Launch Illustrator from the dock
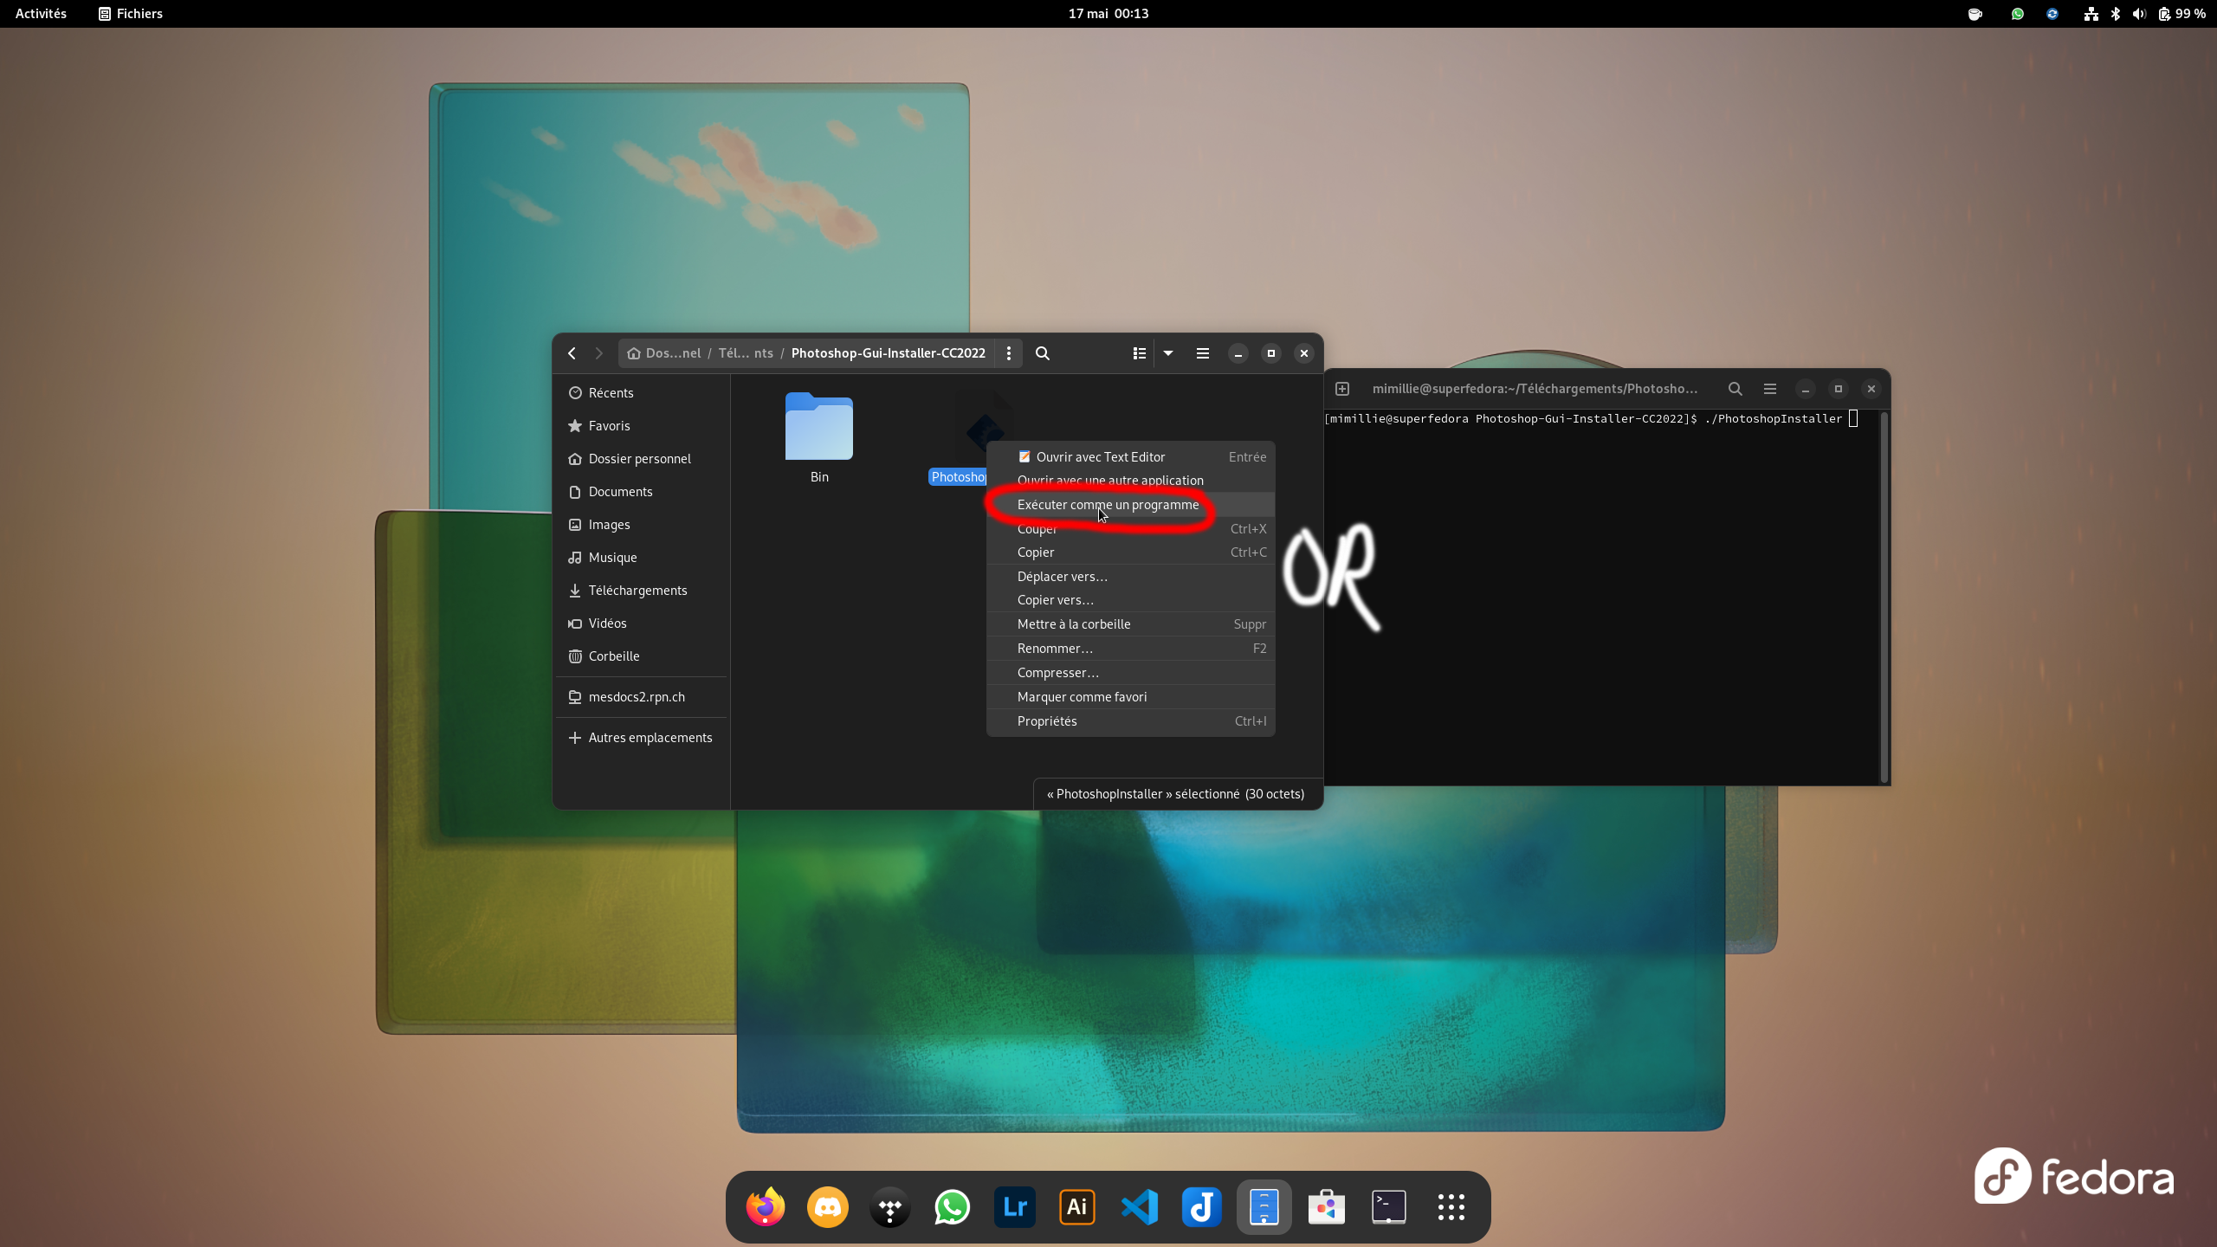Viewport: 2217px width, 1247px height. (1077, 1207)
